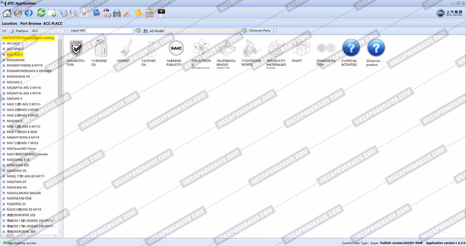Go to the Home screen icon
Screen dimensions: 466x246
7,13
